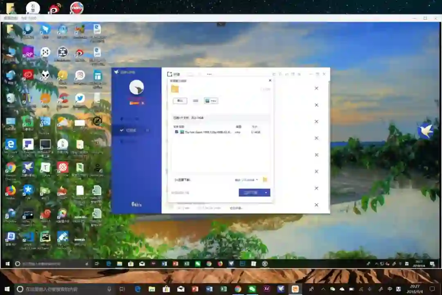The image size is (442, 295).
Task: Expand the arrow beside the blue download button
Action: (x=266, y=193)
